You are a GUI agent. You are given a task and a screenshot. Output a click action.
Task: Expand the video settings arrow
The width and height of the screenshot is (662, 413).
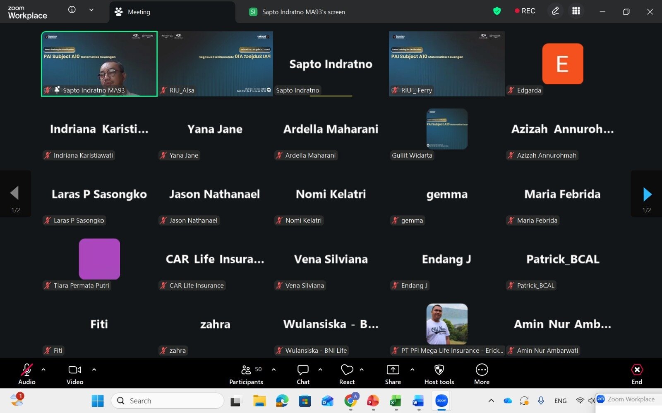point(94,370)
